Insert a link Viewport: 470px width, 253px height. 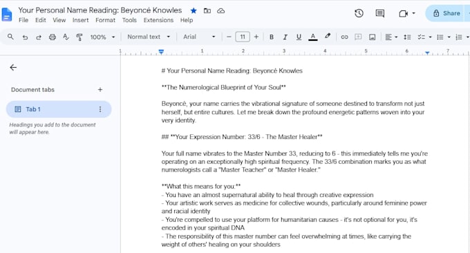tap(344, 37)
